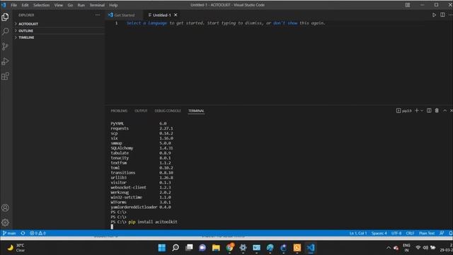Click "don't show" link in editor
453x255 pixels.
point(285,23)
